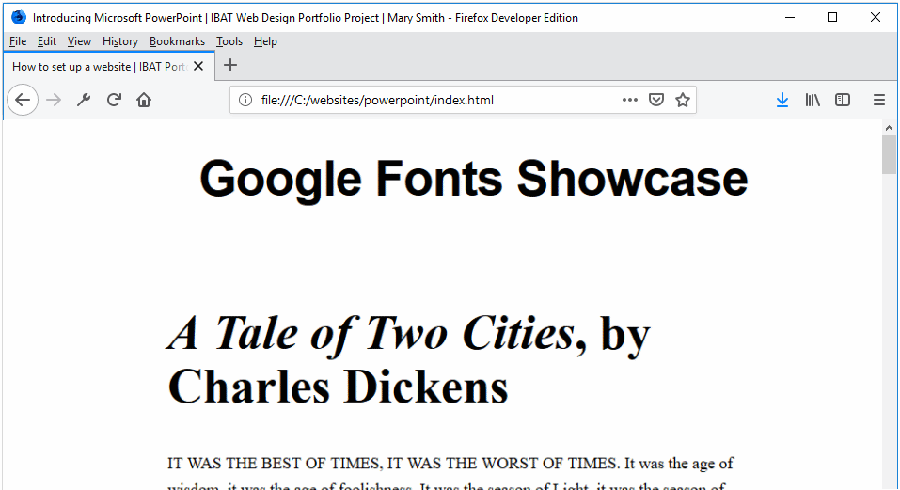This screenshot has width=900, height=490.
Task: Click the scrollbar up arrow
Action: tap(889, 128)
